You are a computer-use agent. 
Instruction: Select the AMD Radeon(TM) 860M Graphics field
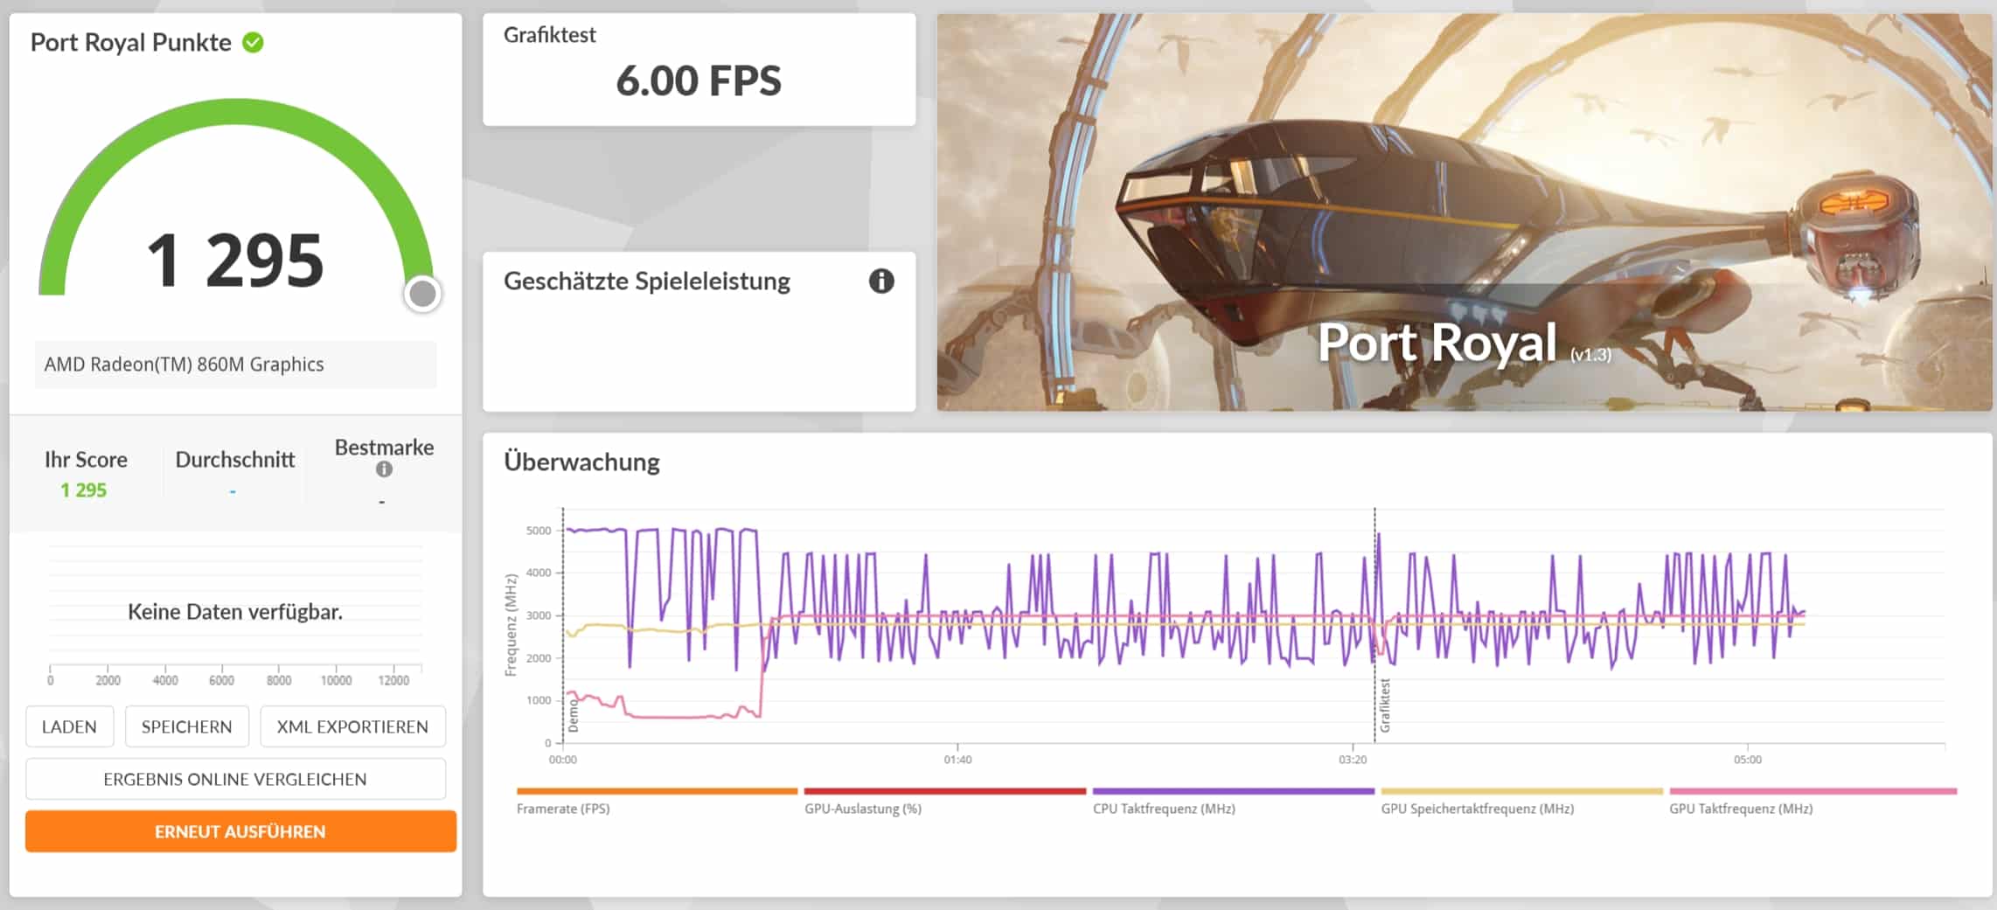pos(235,365)
